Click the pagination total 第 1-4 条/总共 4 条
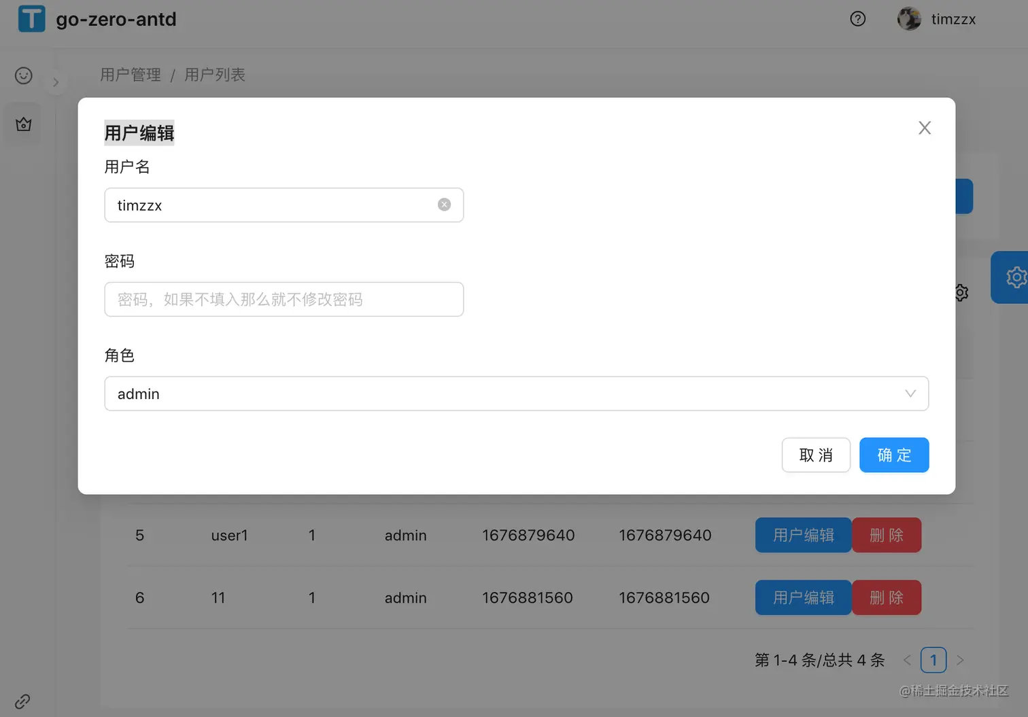Screen dimensions: 1028x717 (820, 660)
